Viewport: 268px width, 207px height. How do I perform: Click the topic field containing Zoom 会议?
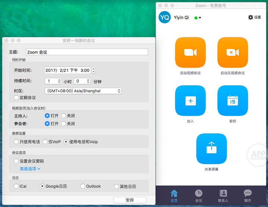coord(87,52)
